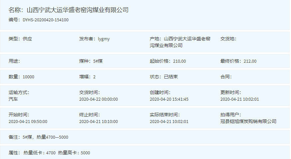The image size is (291, 159).
Task: Select the 发布者 name lygmy
Action: [x=104, y=39]
